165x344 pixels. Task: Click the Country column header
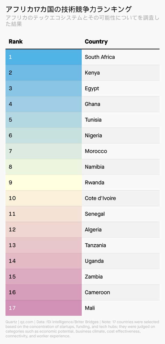[96, 42]
